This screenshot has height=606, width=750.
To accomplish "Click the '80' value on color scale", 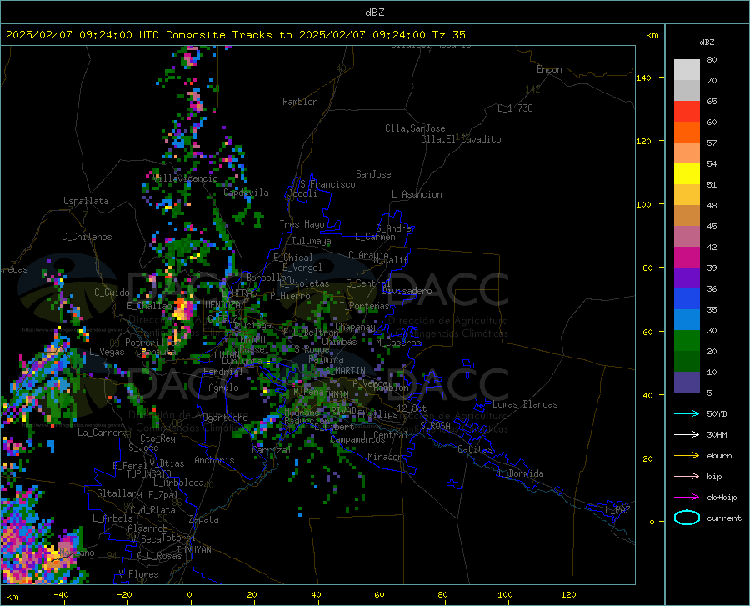I will 712,60.
